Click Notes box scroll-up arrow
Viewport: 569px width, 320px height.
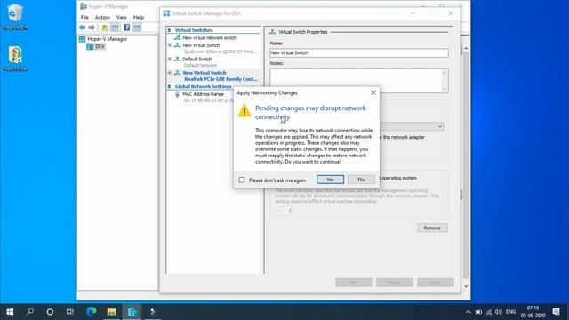pyautogui.click(x=445, y=73)
